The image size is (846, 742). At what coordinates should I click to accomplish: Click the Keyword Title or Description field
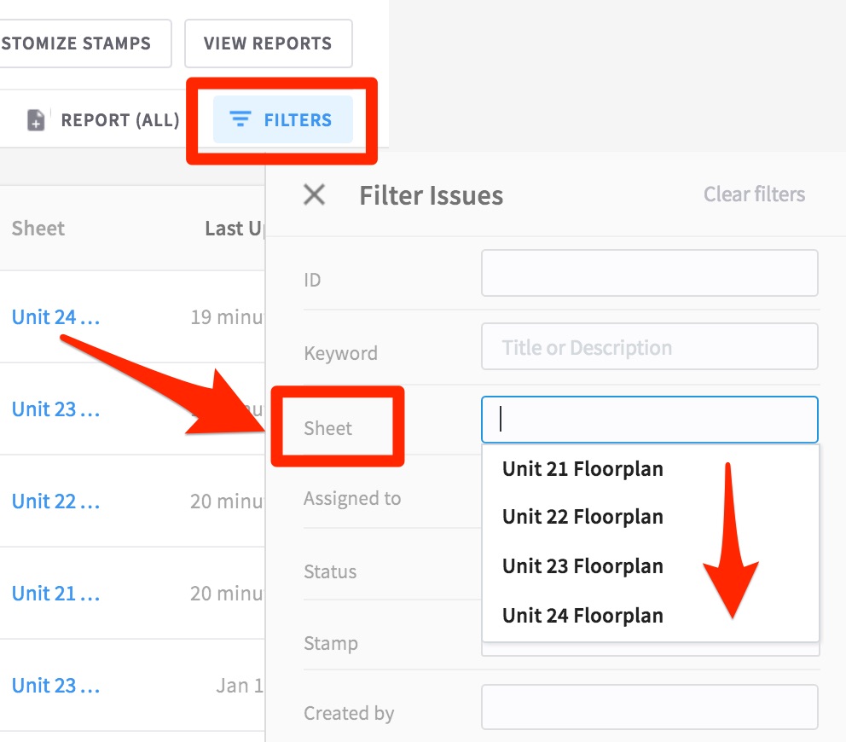point(650,346)
